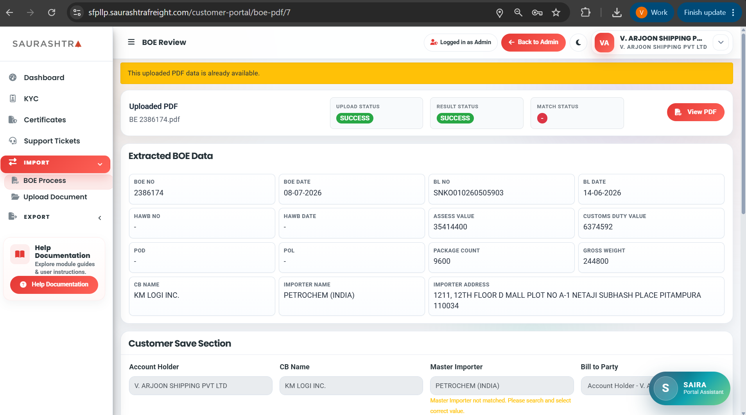Click gross weight 244800
746x415 pixels.
(x=596, y=261)
